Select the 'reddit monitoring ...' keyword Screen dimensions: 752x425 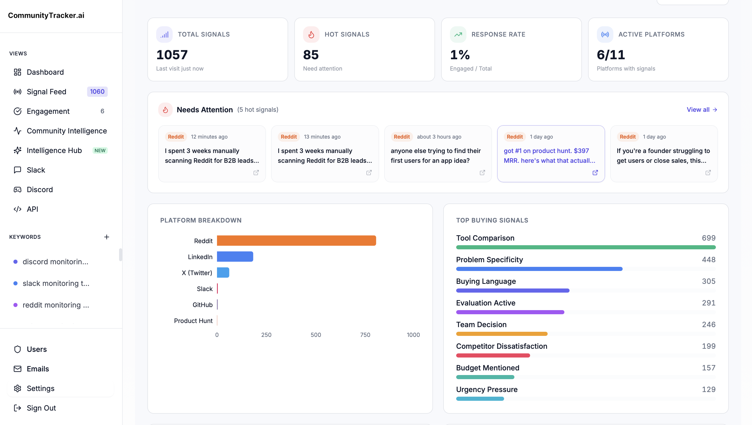pos(56,305)
